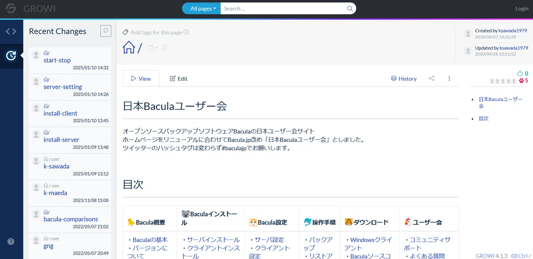Viewport: 533px width, 259px height.
Task: Open the k-maeda user page
Action: click(56, 193)
